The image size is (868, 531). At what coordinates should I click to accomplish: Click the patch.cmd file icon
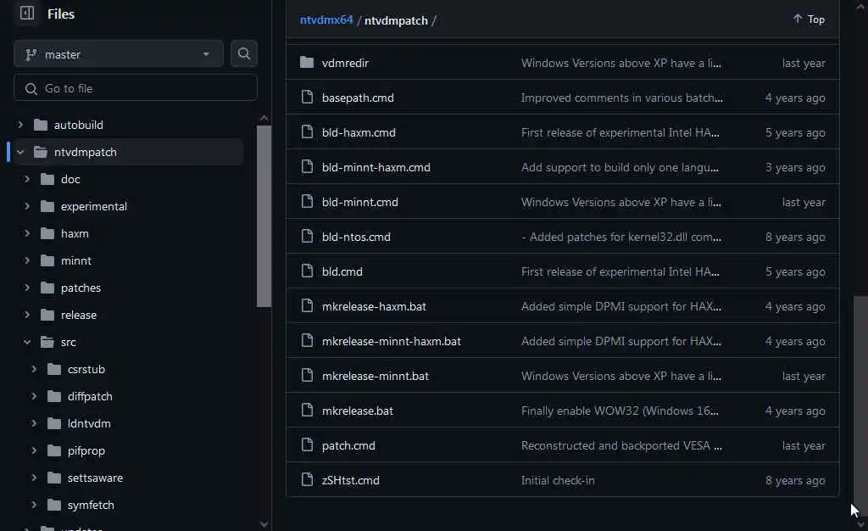(x=307, y=445)
